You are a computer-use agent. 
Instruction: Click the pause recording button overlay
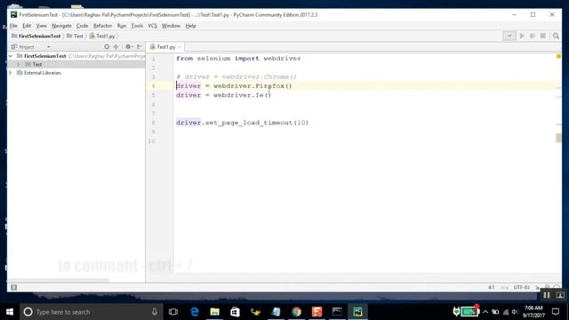click(x=547, y=295)
